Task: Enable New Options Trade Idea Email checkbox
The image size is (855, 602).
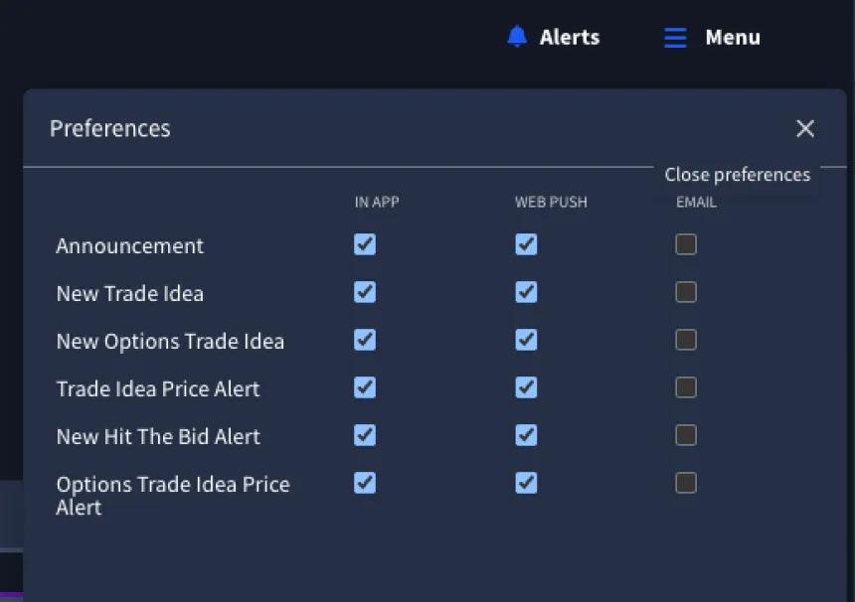Action: (686, 340)
